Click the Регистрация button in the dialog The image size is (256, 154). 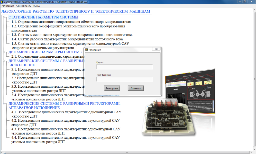tap(112, 88)
